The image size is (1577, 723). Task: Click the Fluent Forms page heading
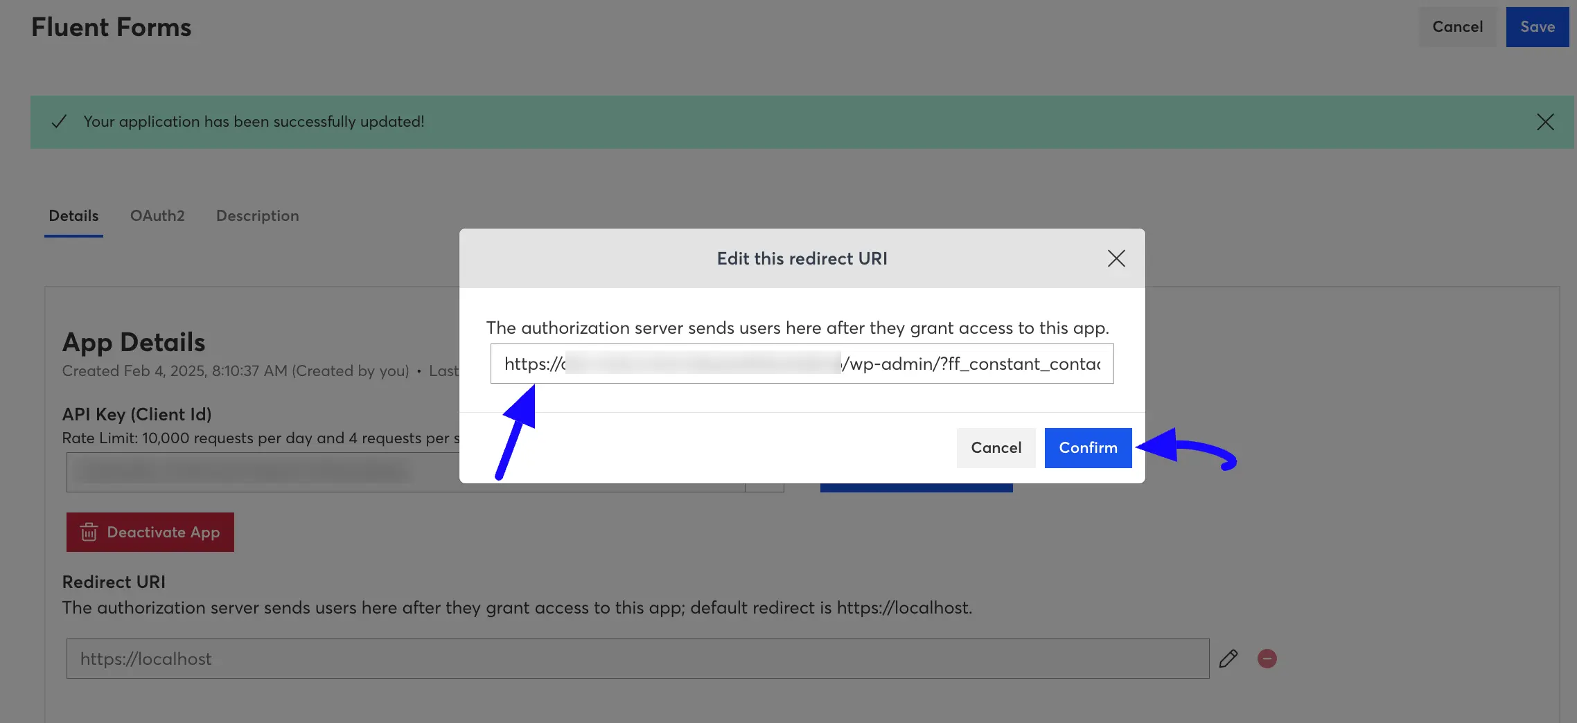click(111, 26)
